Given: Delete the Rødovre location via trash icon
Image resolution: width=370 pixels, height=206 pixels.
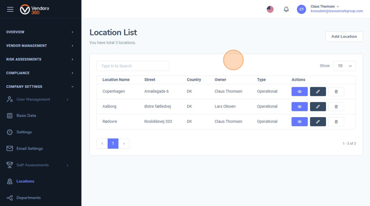Looking at the screenshot, I should (x=336, y=122).
